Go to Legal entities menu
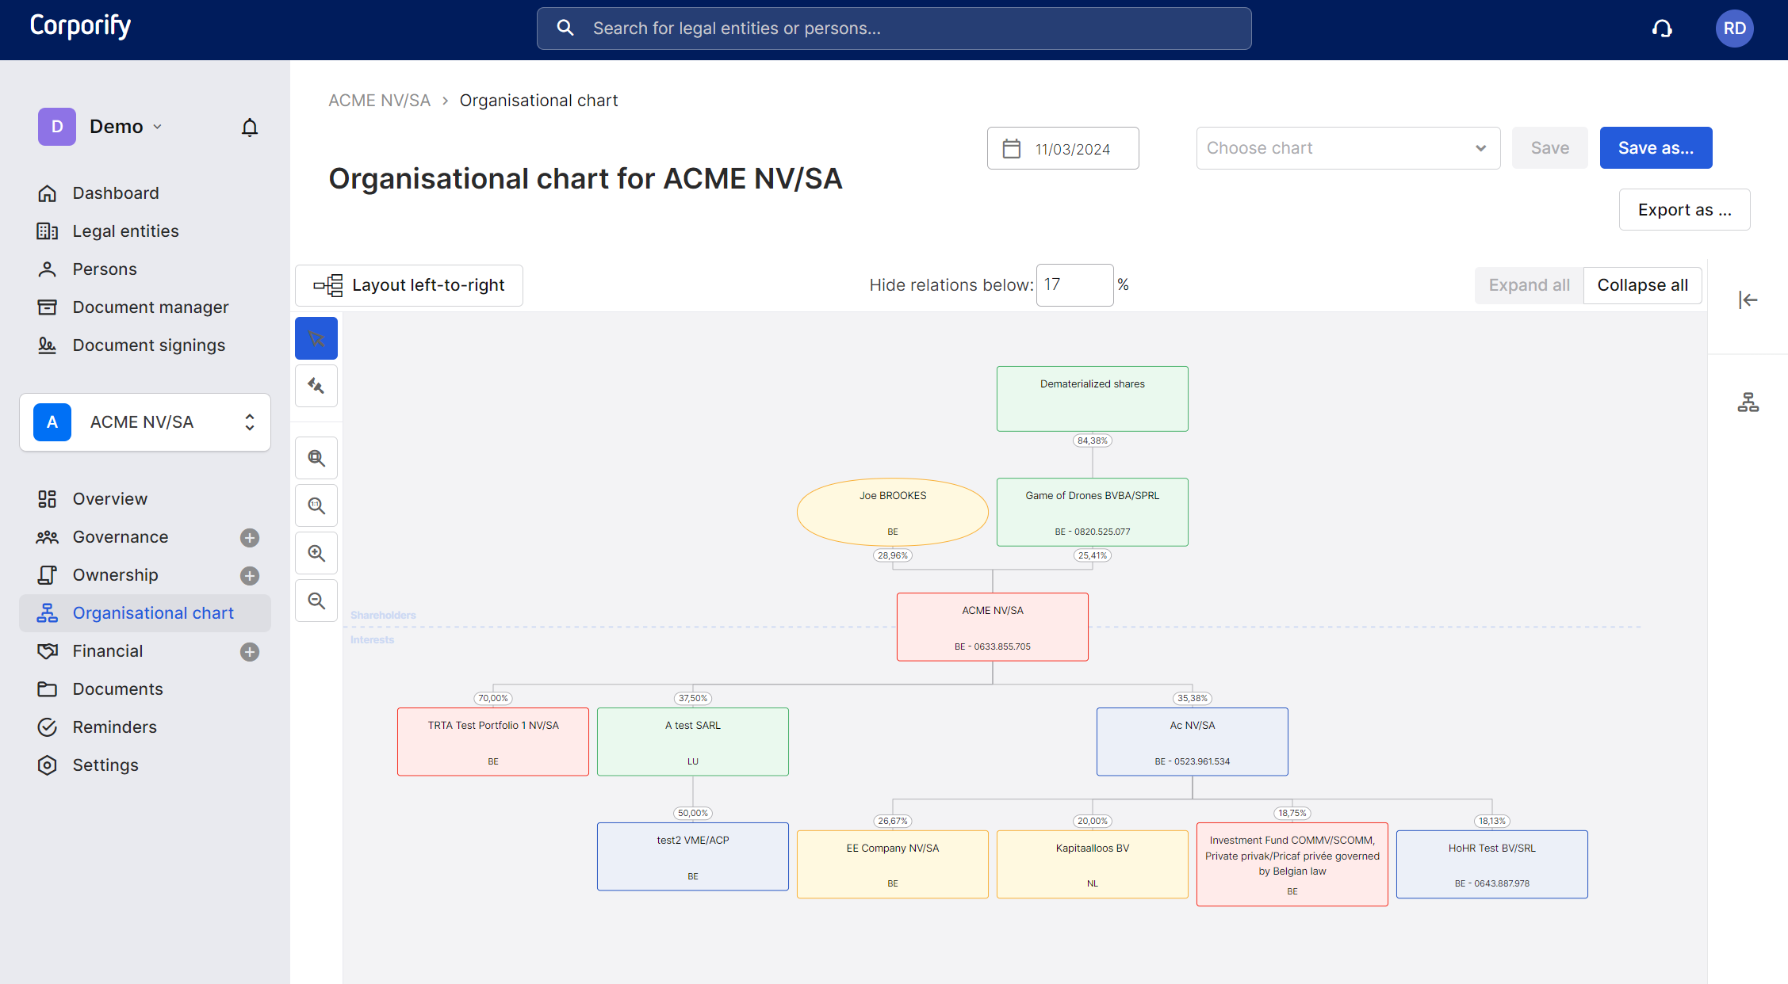 click(x=125, y=231)
